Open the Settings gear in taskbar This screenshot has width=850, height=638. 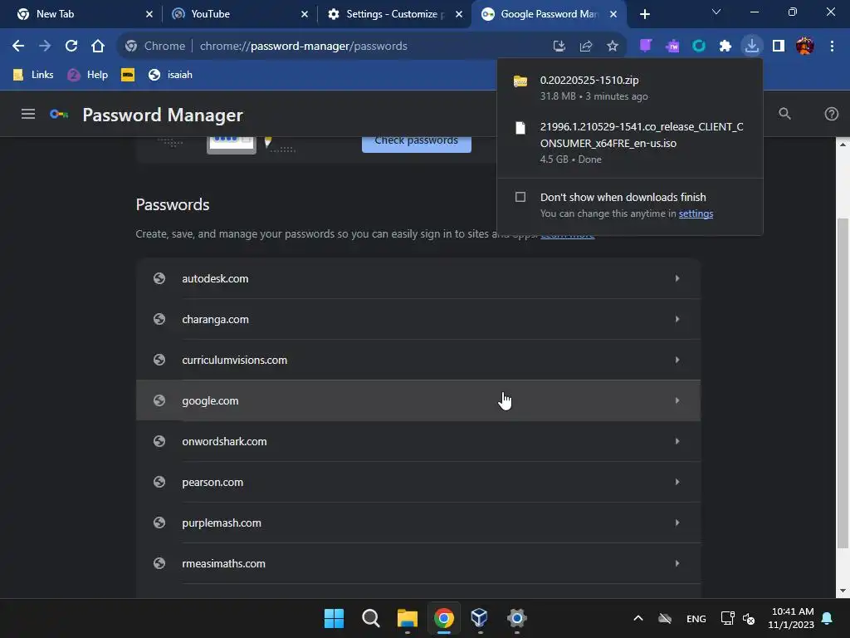coord(516,618)
